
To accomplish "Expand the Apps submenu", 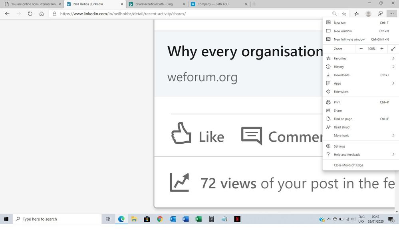I will (x=361, y=83).
